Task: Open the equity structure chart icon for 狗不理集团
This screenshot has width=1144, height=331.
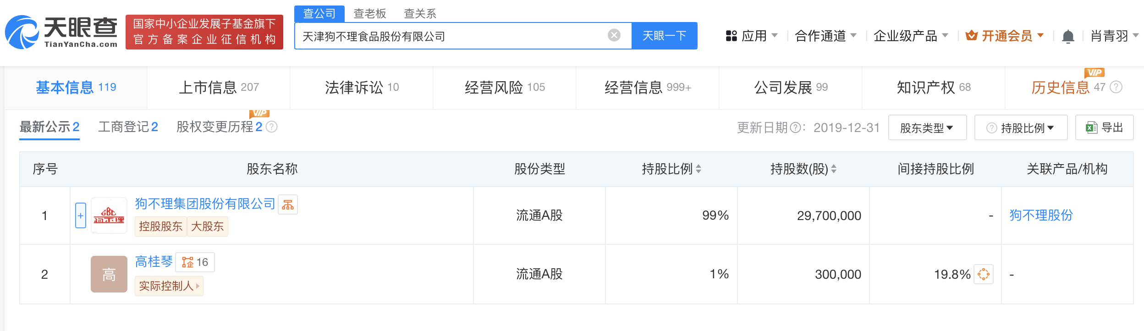Action: click(x=288, y=204)
